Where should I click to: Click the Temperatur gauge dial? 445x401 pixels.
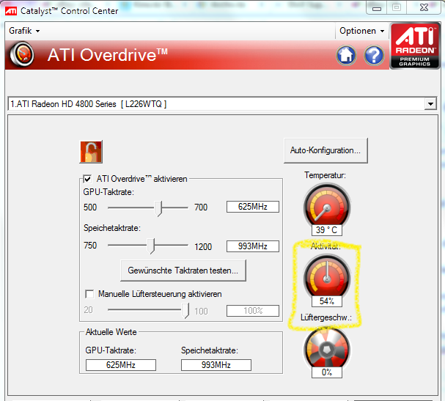(x=327, y=205)
